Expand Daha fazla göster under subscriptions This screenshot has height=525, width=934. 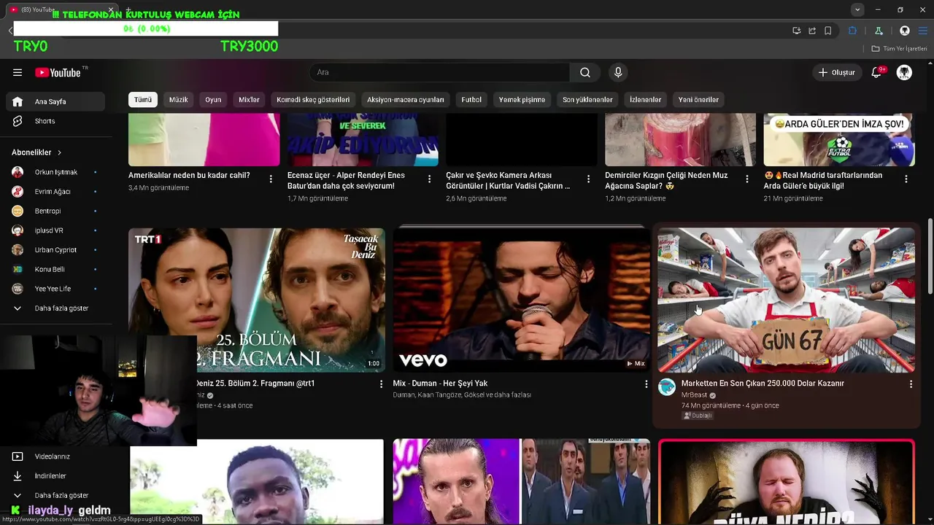click(55, 308)
